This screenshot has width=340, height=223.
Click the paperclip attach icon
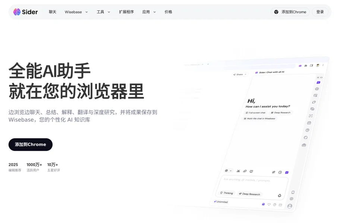pyautogui.click(x=245, y=171)
